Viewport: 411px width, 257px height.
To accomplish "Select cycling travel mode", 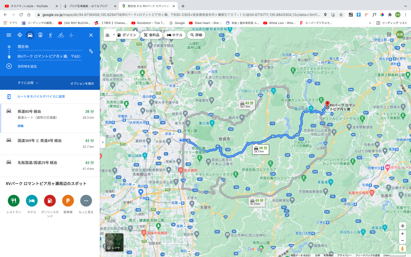I will click(x=61, y=35).
